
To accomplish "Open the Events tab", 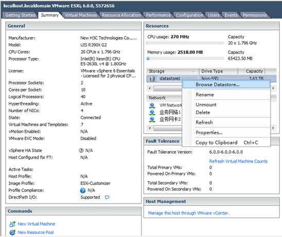I will (x=231, y=15).
